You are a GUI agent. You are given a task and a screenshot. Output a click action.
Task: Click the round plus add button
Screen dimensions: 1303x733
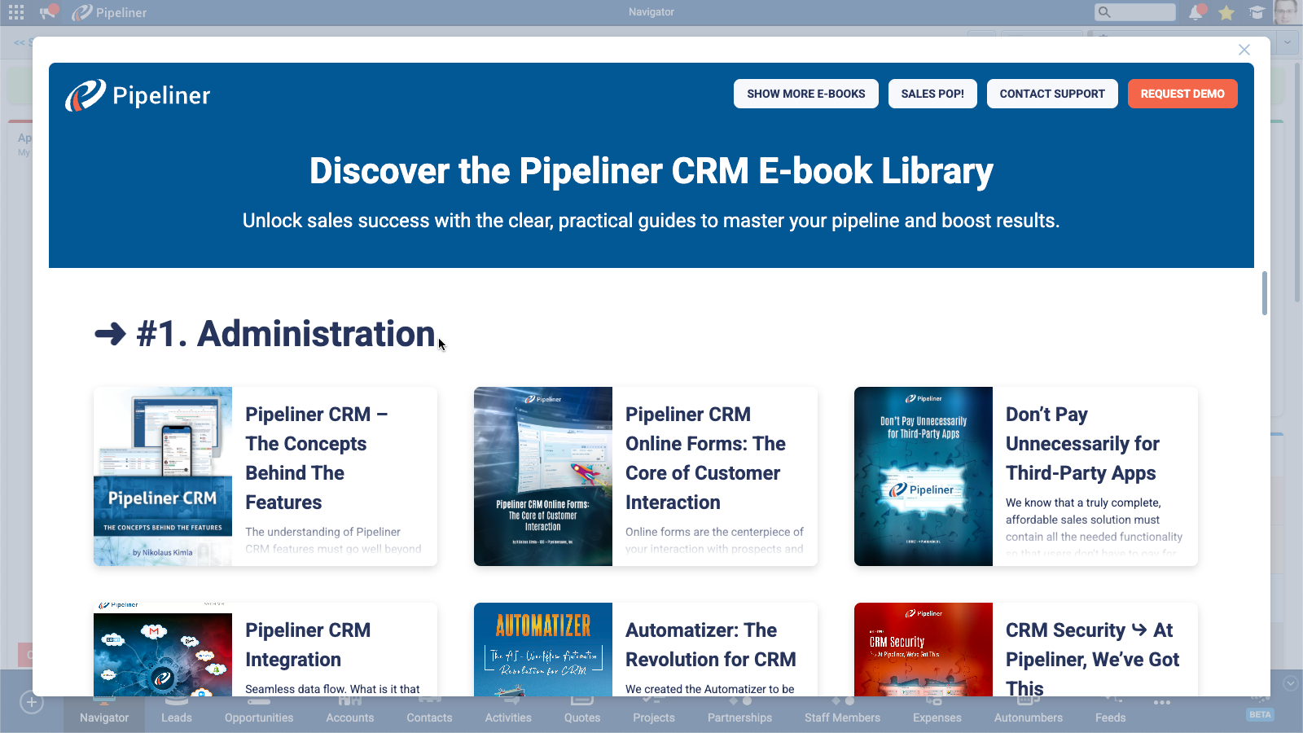click(x=31, y=702)
